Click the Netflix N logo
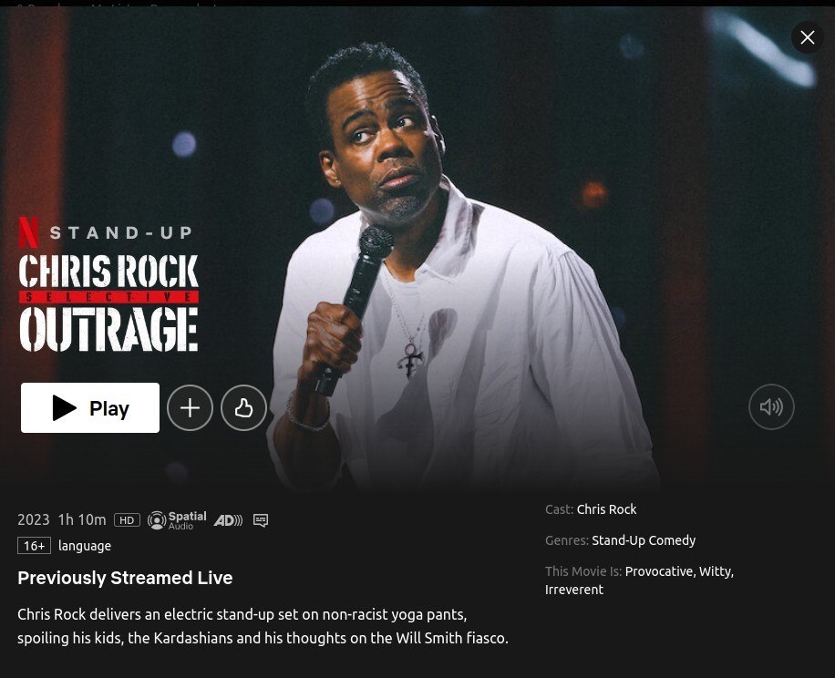This screenshot has height=678, width=835. (28, 232)
